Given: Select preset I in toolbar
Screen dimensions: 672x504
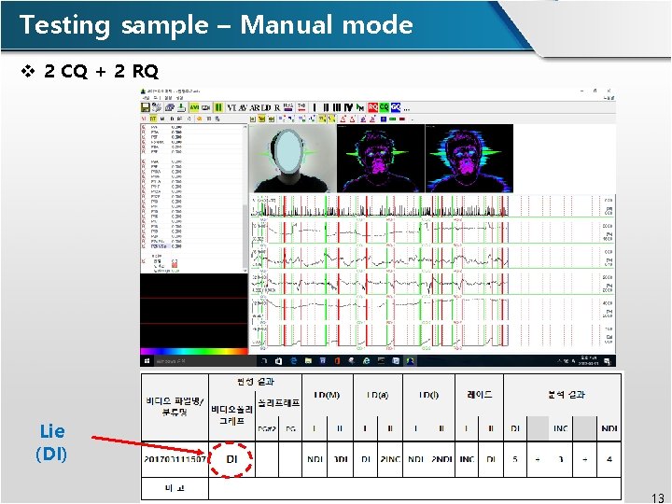Looking at the screenshot, I should pos(315,107).
